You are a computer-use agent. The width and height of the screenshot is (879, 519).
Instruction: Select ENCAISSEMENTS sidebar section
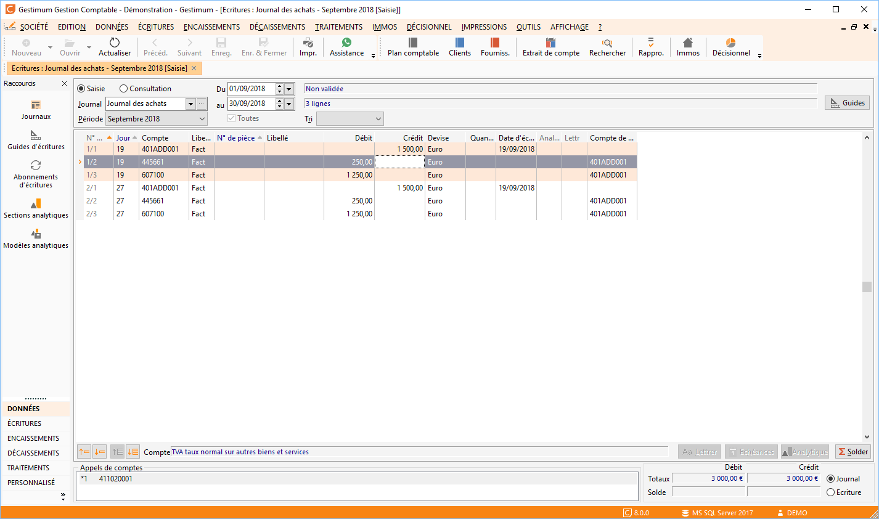click(35, 438)
